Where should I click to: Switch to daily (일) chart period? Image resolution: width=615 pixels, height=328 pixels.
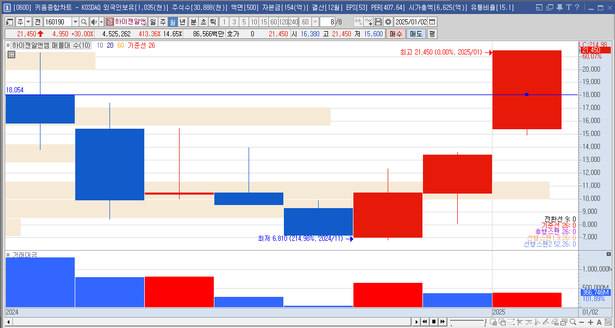click(x=153, y=22)
